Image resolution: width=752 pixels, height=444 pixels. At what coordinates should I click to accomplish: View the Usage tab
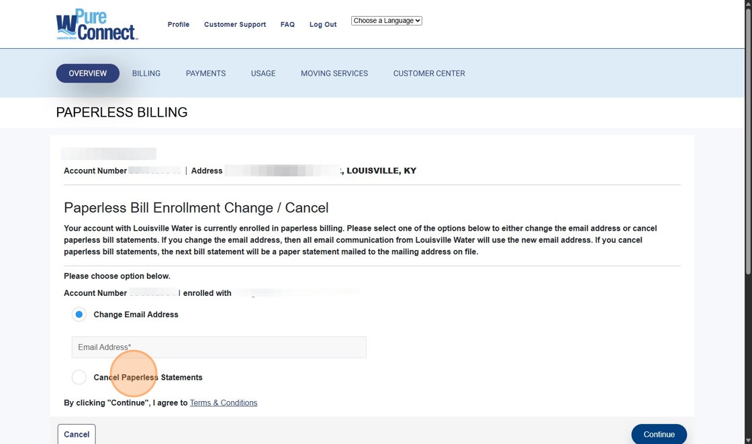[x=263, y=74]
